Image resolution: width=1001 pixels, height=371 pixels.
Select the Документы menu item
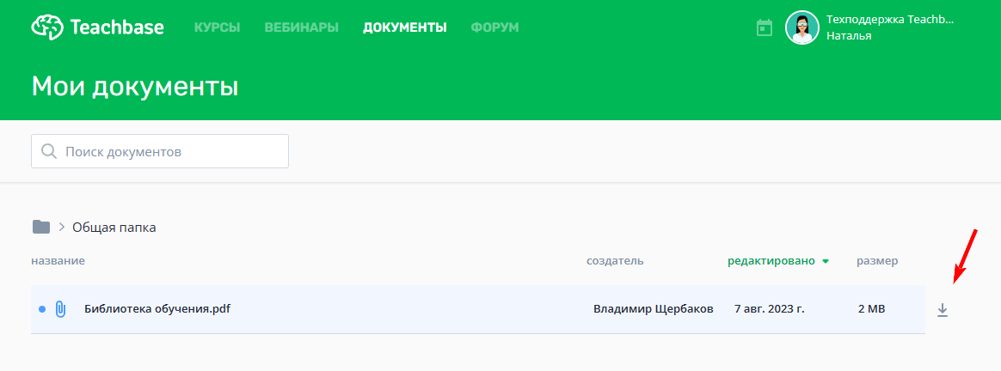coord(405,27)
